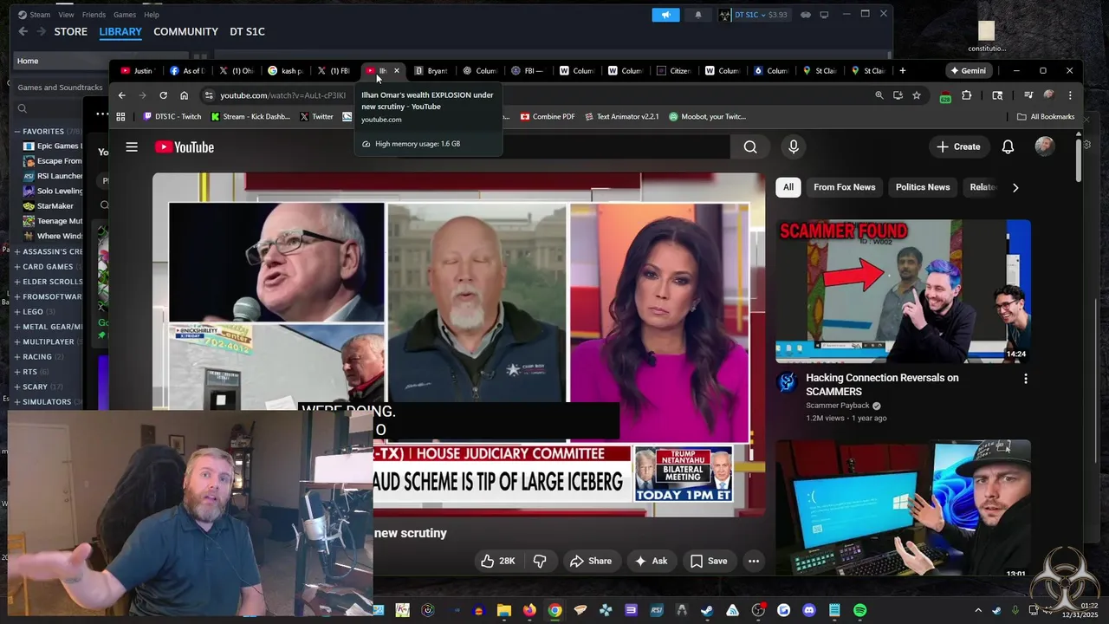Image resolution: width=1109 pixels, height=624 pixels.
Task: Collapse the FAVORITES category in Steam
Action: [16, 132]
